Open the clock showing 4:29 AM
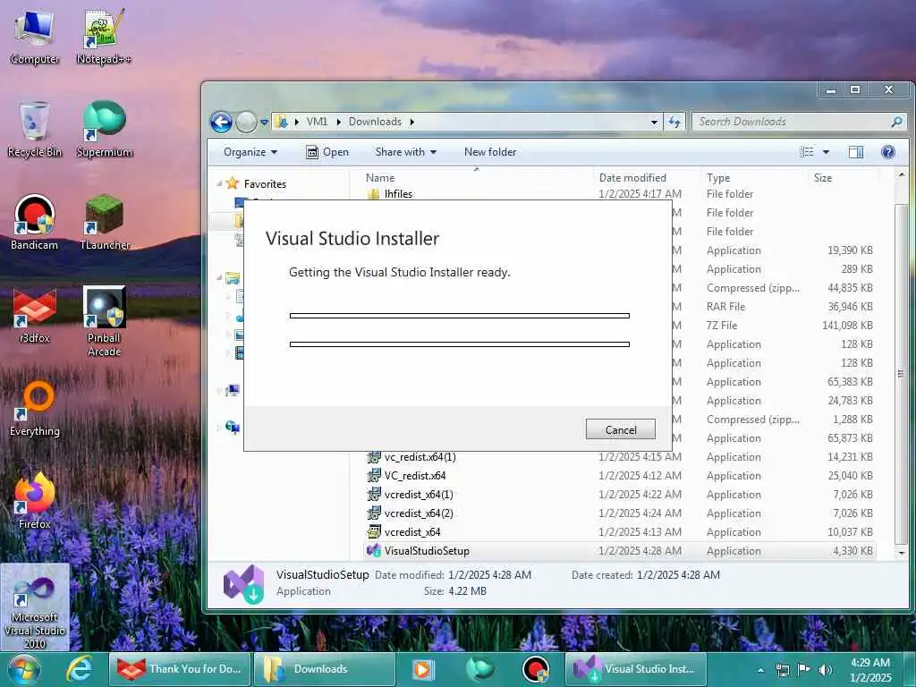Viewport: 916px width, 687px height. click(x=870, y=670)
